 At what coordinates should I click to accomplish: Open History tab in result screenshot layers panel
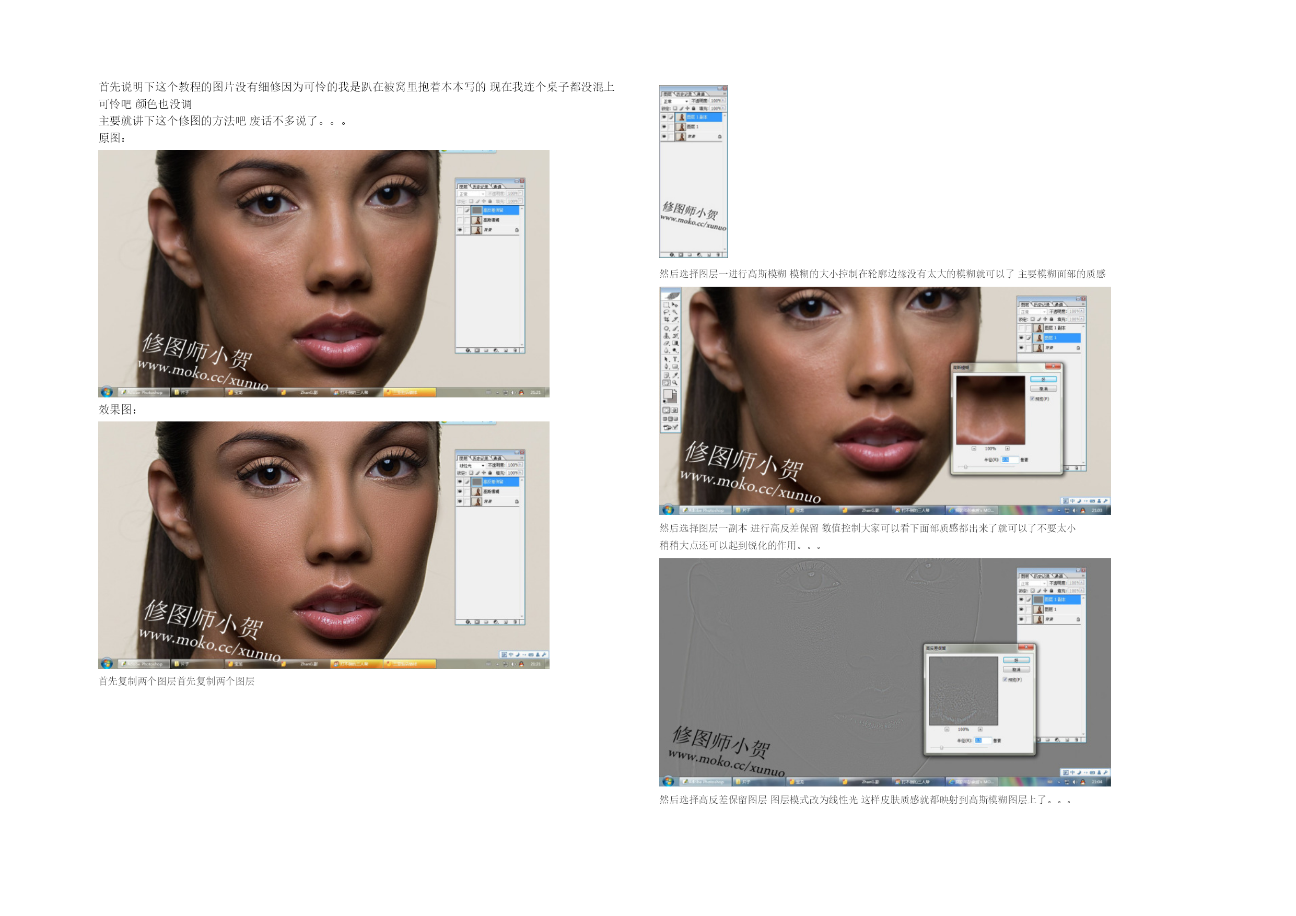click(x=481, y=459)
